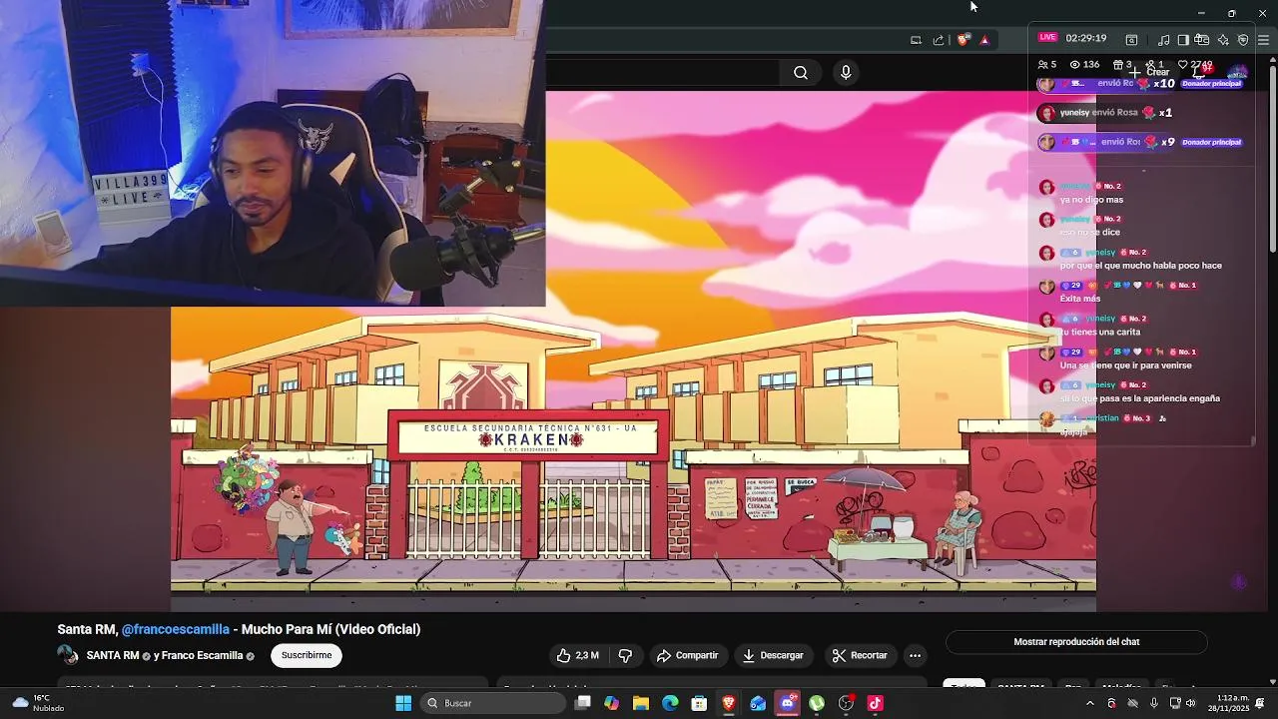Viewport: 1278px width, 719px height.
Task: Open Brave browser from taskbar
Action: point(729,703)
